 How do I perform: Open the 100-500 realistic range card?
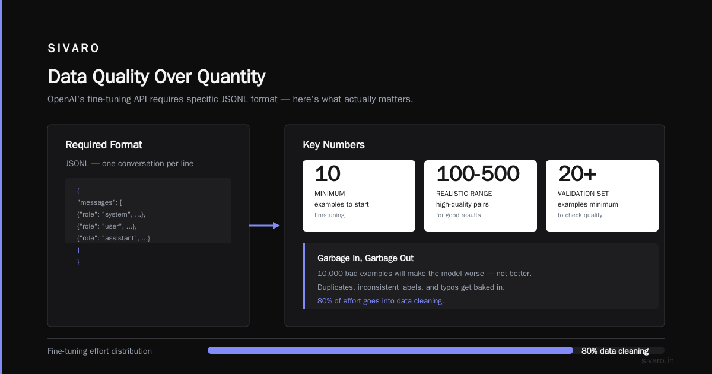pos(481,196)
